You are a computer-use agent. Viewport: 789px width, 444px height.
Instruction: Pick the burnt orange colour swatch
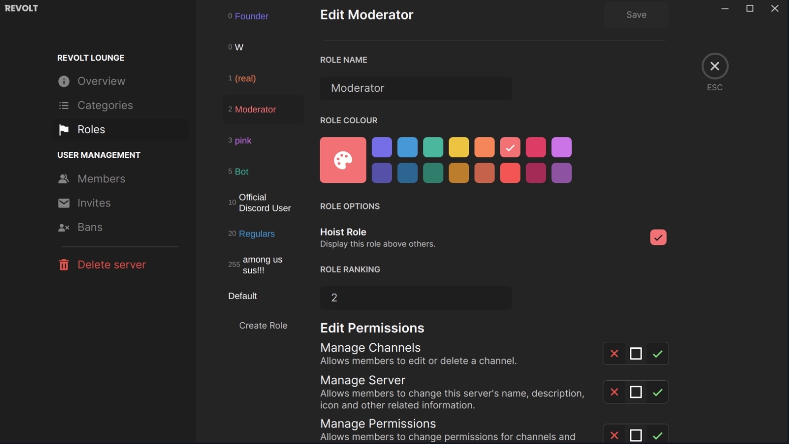click(485, 173)
